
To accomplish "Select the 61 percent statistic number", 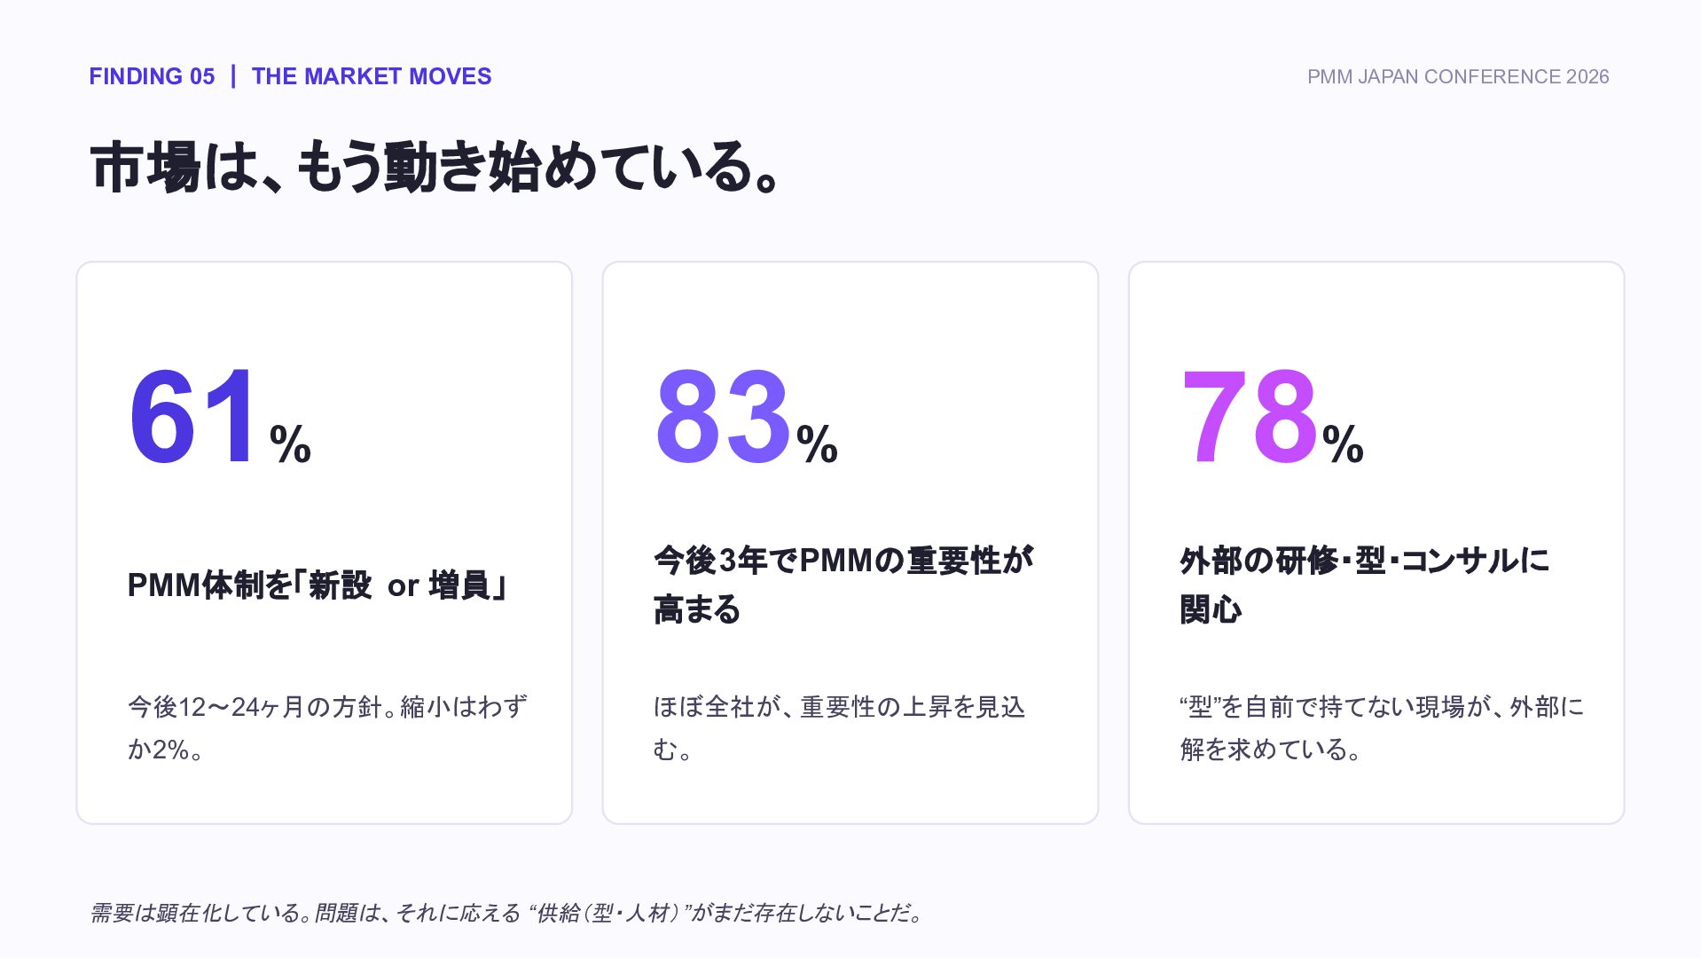I will click(x=195, y=417).
